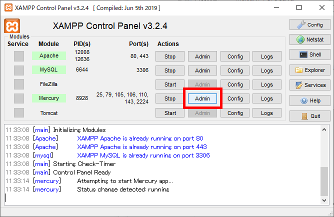Image resolution: width=334 pixels, height=217 pixels.
Task: Open MySQL Admin
Action: (x=202, y=70)
